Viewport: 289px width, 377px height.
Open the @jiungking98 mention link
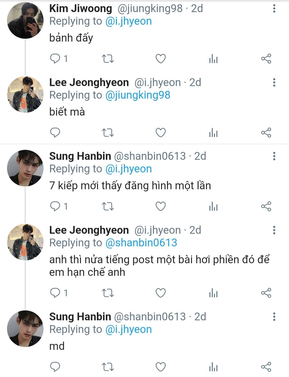[x=138, y=95]
